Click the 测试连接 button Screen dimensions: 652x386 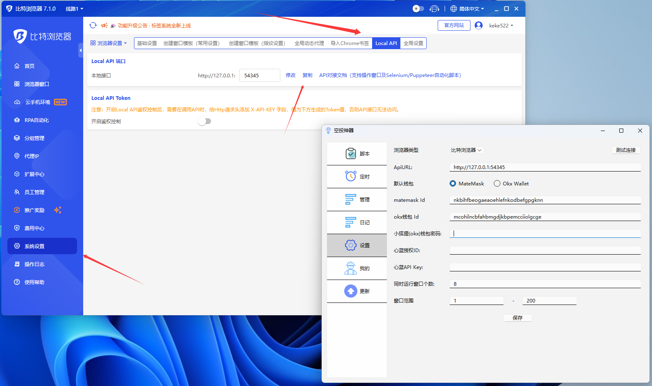[x=625, y=150]
